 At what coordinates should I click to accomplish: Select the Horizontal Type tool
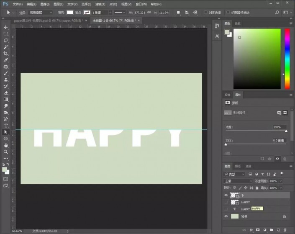(x=5, y=126)
